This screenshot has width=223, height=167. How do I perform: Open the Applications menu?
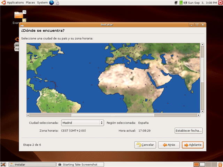[x=13, y=3]
